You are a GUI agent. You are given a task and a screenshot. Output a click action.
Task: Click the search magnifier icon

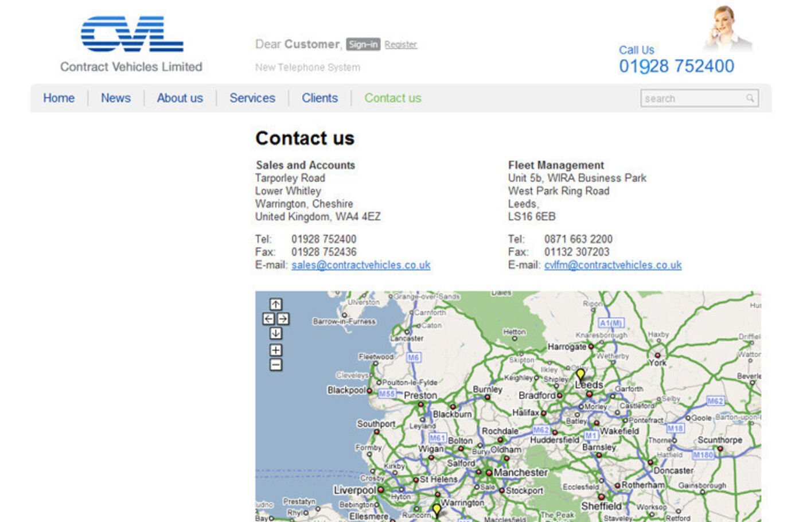(750, 98)
